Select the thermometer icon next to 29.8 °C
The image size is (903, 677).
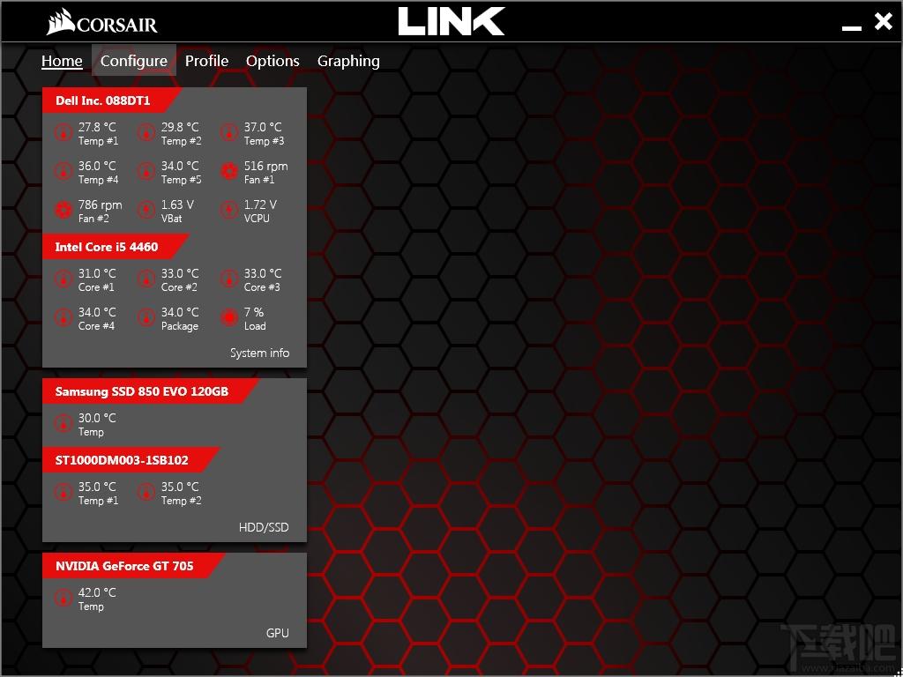[x=146, y=133]
